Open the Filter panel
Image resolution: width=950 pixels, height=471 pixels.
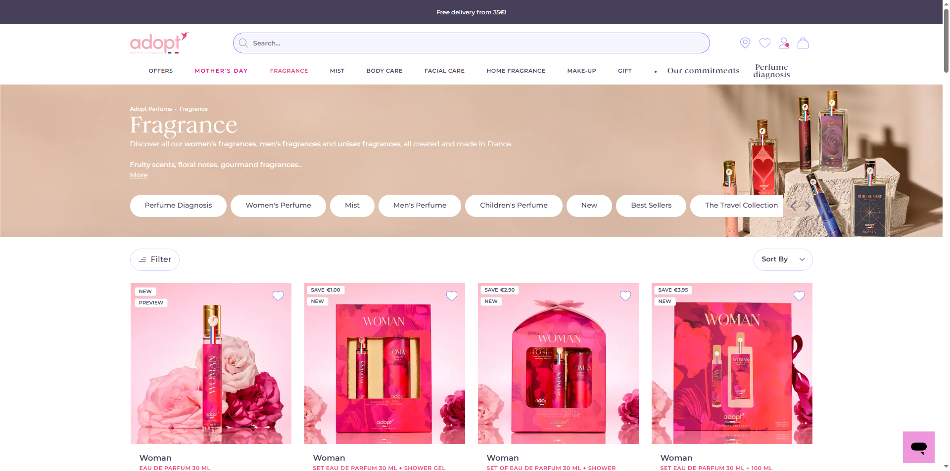(x=155, y=259)
